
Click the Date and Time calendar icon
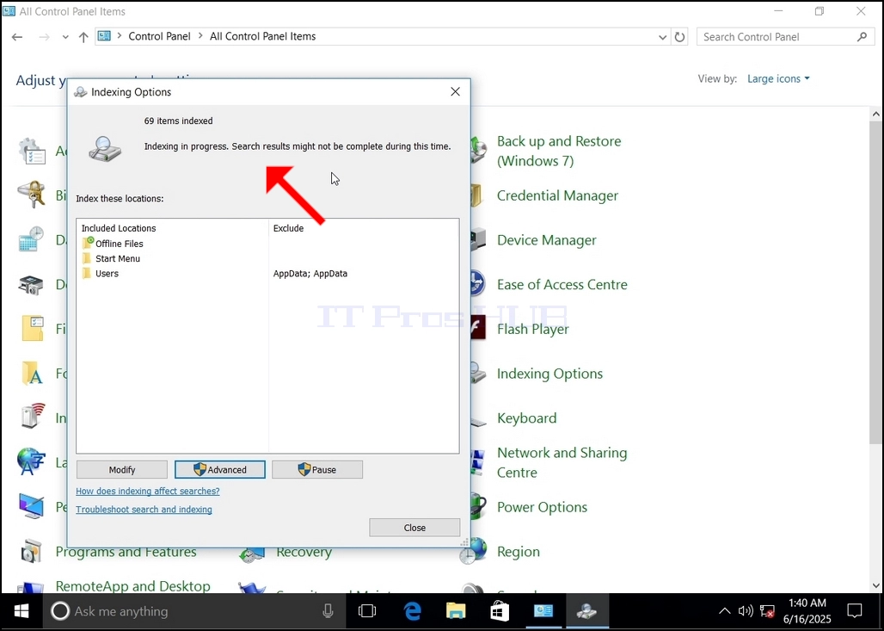coord(31,239)
